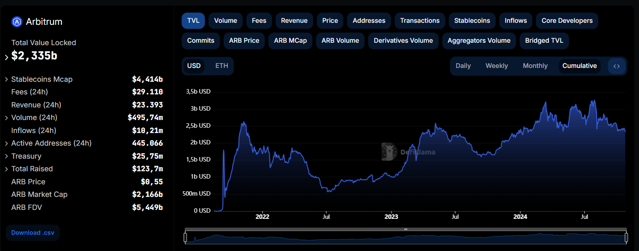The height and width of the screenshot is (251, 639).
Task: Click the $495,74m volume value
Action: pos(145,118)
